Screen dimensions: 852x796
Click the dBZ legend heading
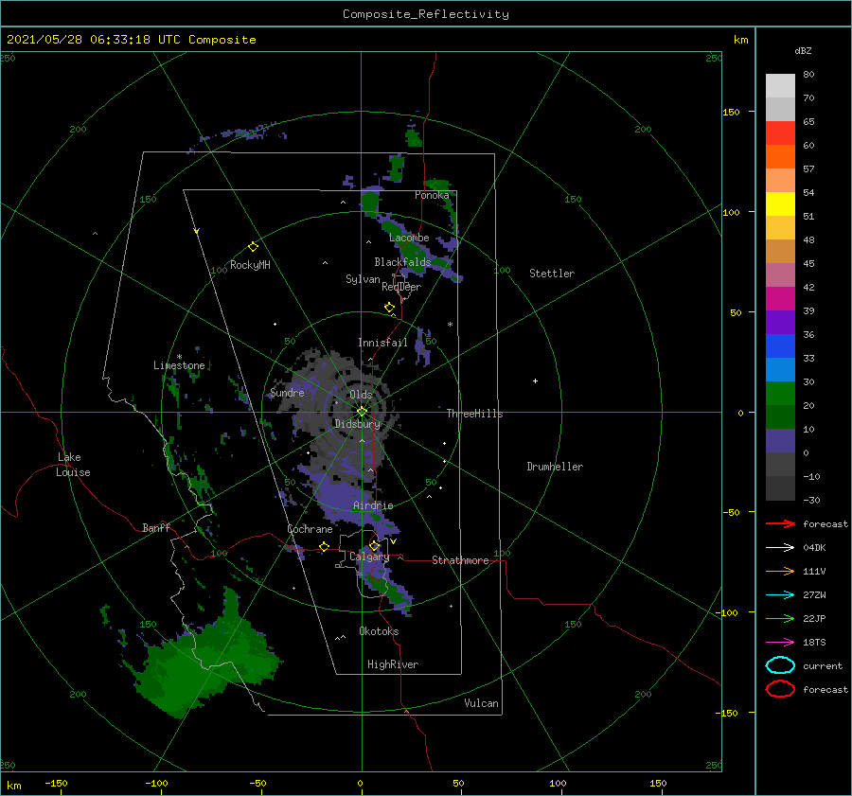(803, 51)
